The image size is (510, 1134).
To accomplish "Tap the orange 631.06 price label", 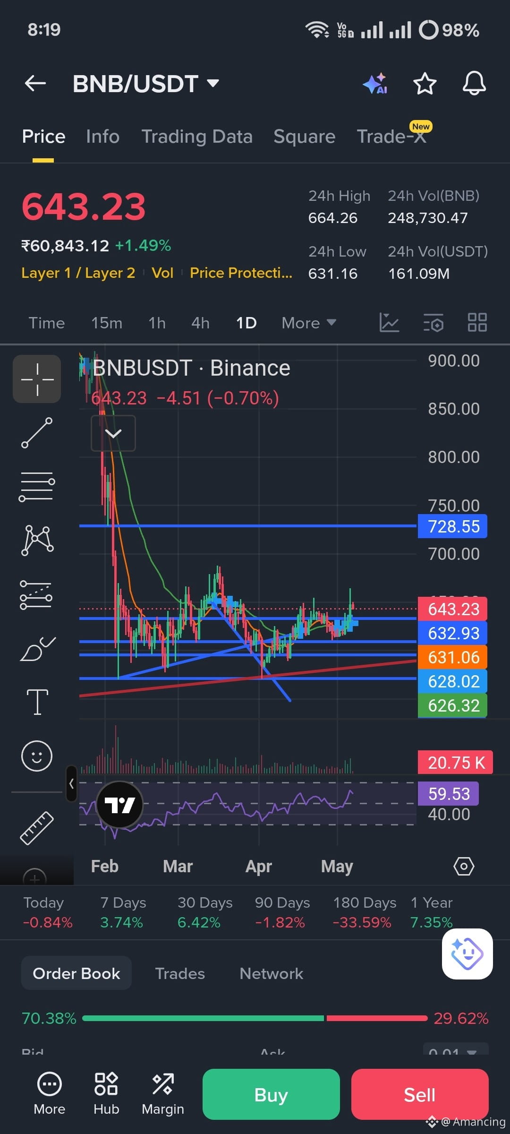I will (x=452, y=657).
